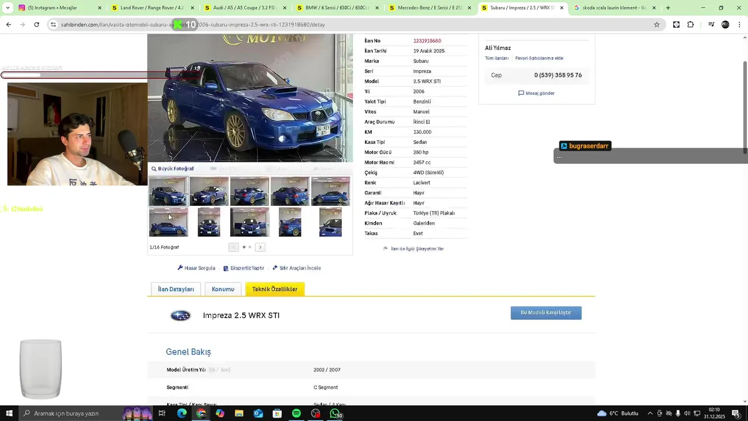Open the Chrome three-dot menu
This screenshot has height=421, width=748.
point(739,25)
